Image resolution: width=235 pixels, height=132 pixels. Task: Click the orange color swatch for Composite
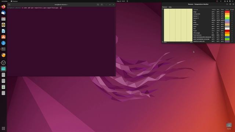pyautogui.click(x=227, y=14)
